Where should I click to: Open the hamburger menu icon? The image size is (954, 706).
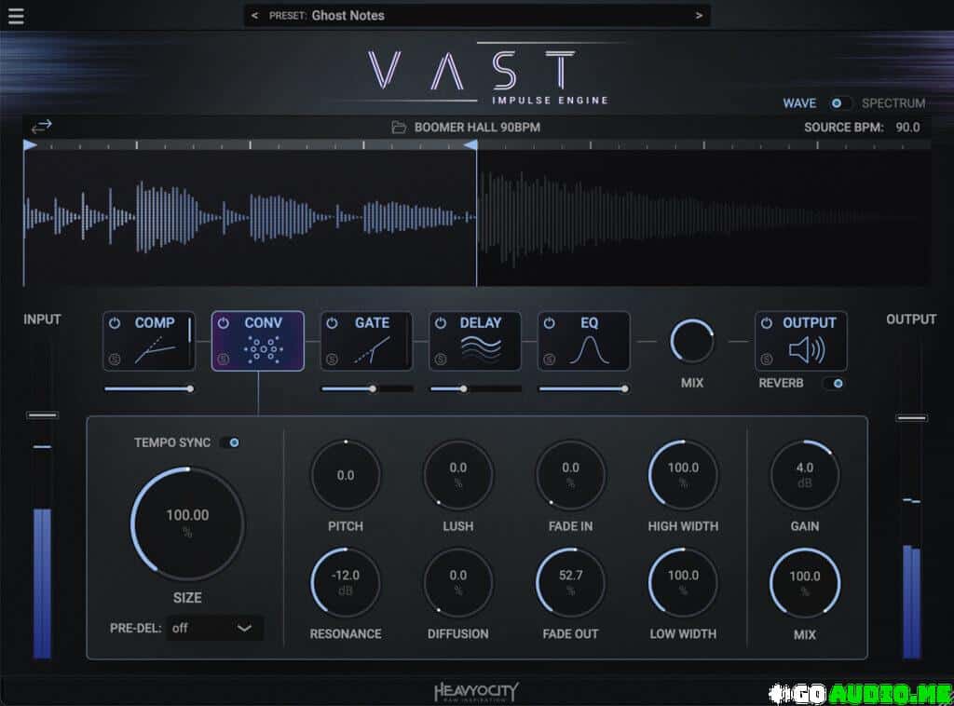click(x=16, y=16)
